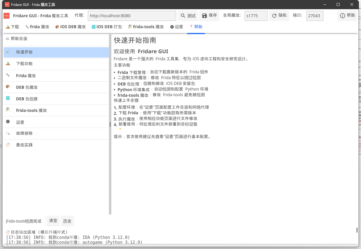
Task: Click the NEW icon beside DEB 包创建
Action: point(8,98)
